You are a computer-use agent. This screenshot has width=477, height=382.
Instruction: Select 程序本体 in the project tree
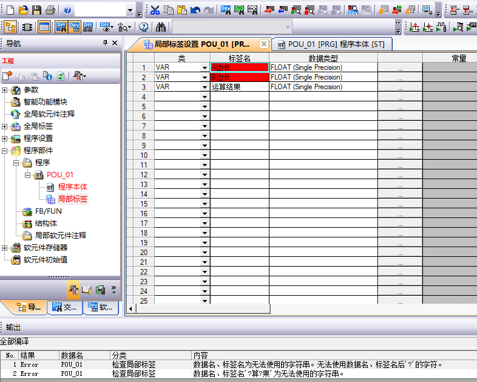tap(72, 187)
